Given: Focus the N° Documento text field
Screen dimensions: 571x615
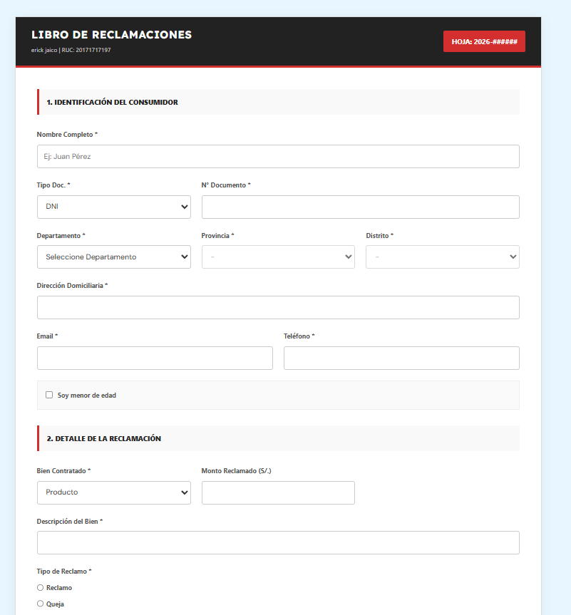Looking at the screenshot, I should (x=360, y=207).
